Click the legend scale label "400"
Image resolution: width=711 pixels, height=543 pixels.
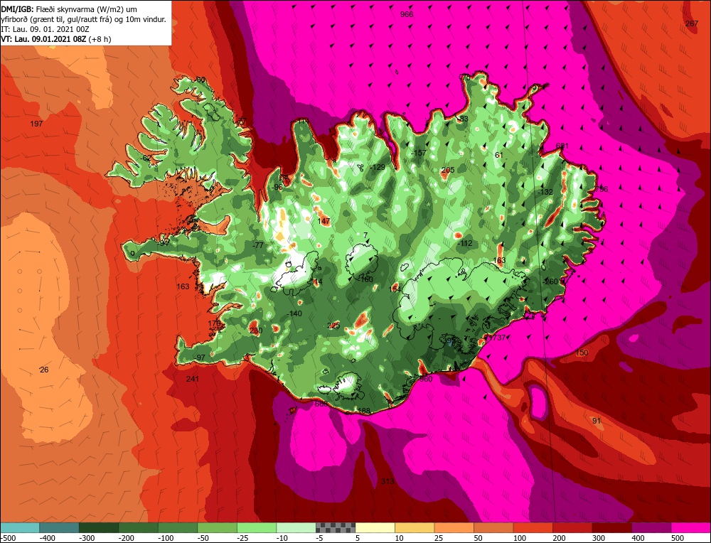pyautogui.click(x=638, y=538)
